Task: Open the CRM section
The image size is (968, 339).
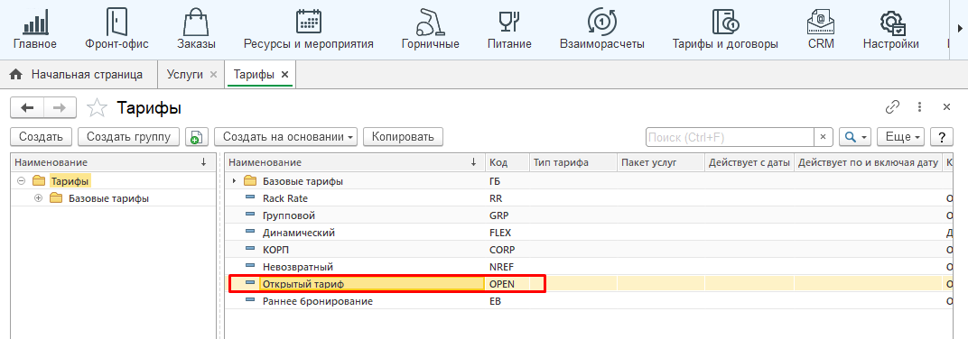Action: click(x=821, y=30)
